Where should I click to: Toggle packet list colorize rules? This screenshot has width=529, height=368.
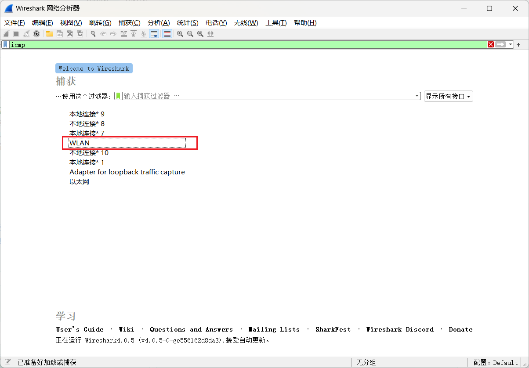(167, 34)
